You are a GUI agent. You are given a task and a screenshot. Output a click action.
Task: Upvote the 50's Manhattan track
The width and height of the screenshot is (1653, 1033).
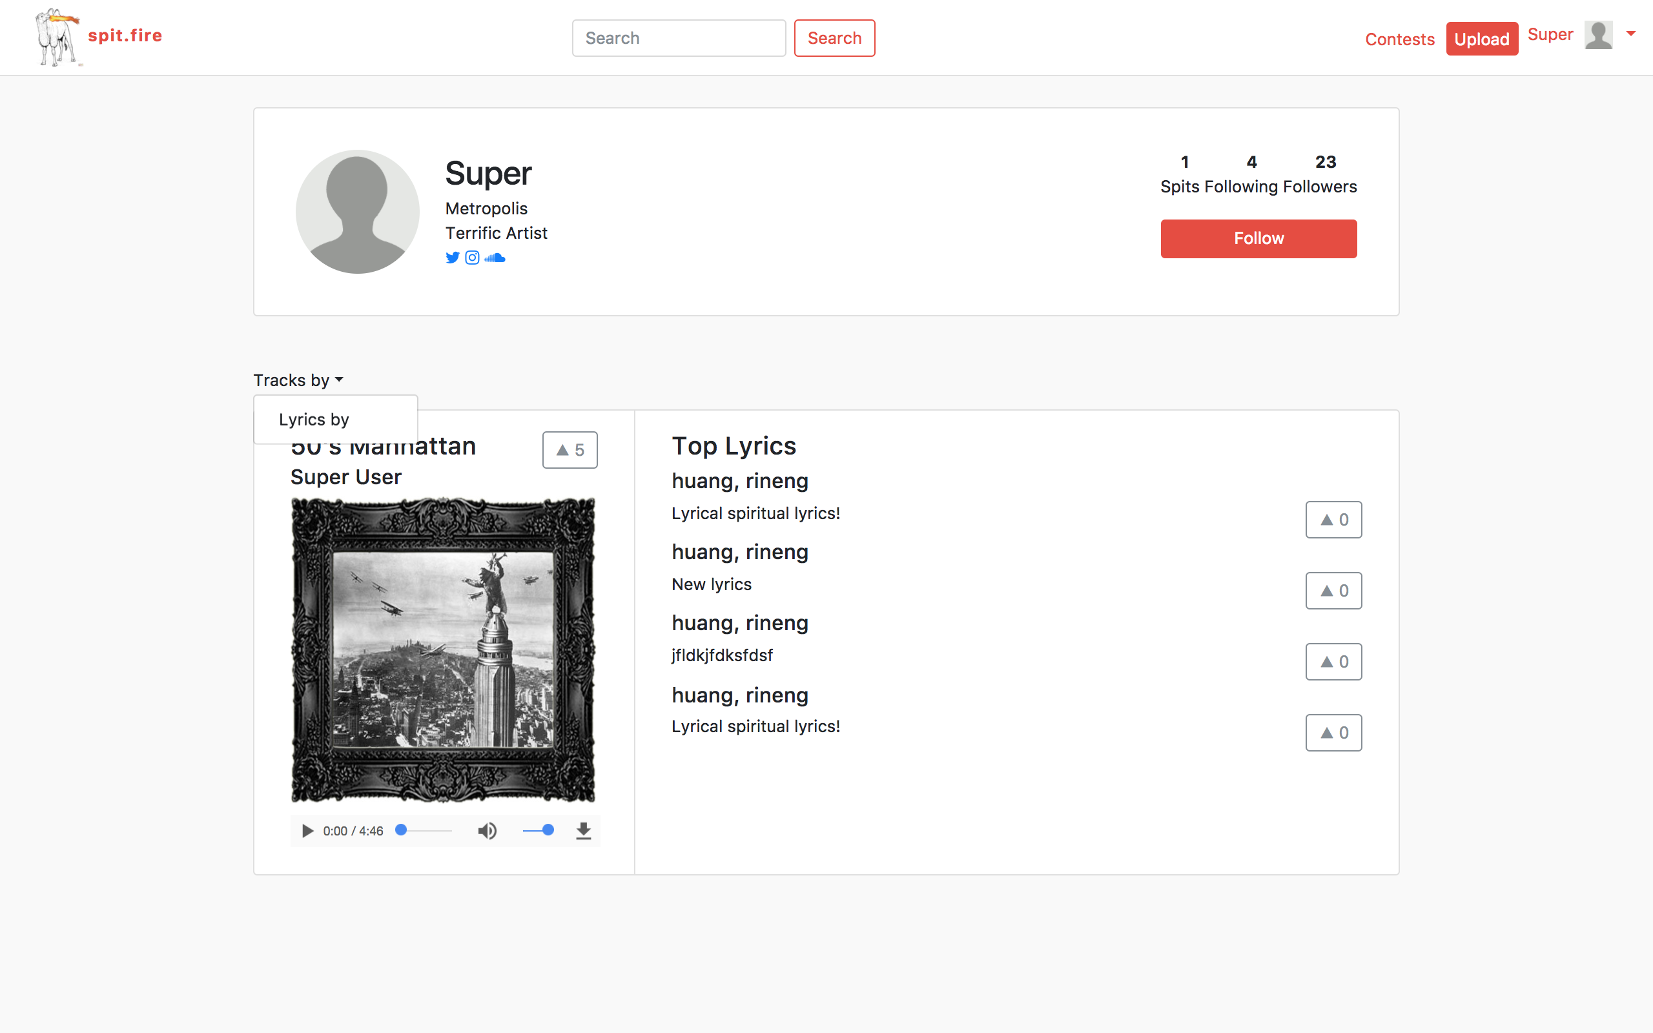(570, 449)
